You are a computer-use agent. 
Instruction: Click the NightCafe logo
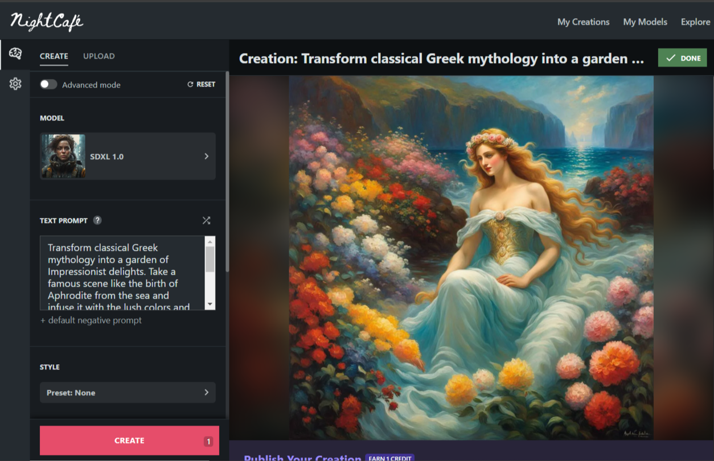(x=47, y=22)
